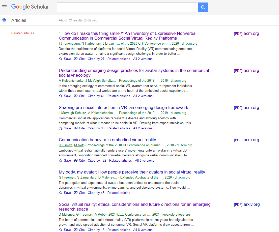View author profile S Zamanifard
This screenshot has height=232, width=279.
click(87, 177)
